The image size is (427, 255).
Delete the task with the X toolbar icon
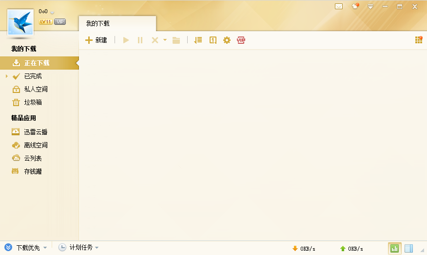(155, 40)
